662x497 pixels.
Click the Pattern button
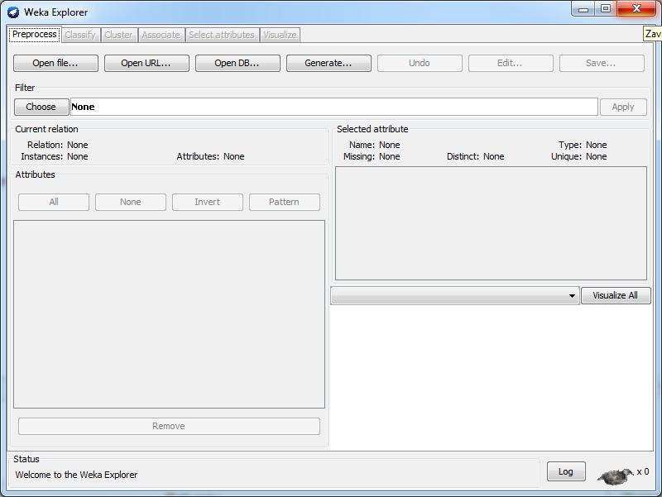(284, 202)
